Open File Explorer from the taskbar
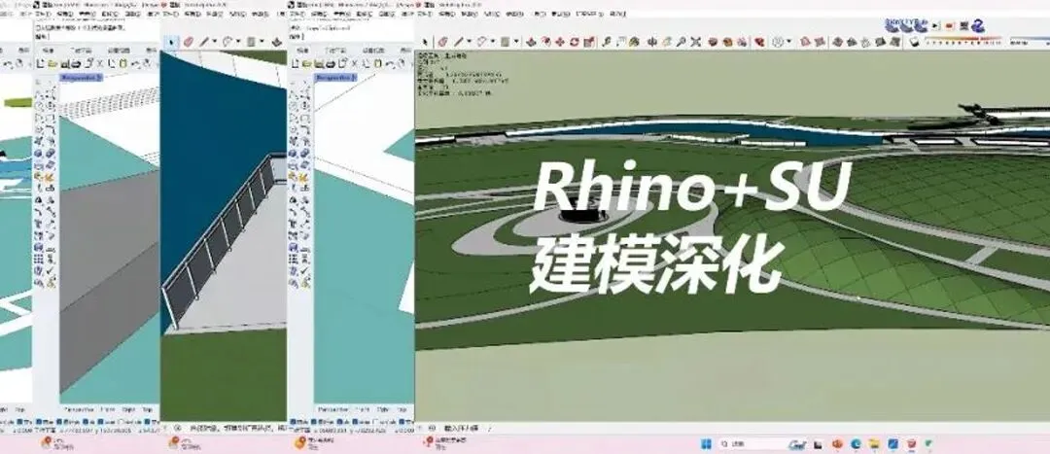This screenshot has height=454, width=1050. [875, 444]
